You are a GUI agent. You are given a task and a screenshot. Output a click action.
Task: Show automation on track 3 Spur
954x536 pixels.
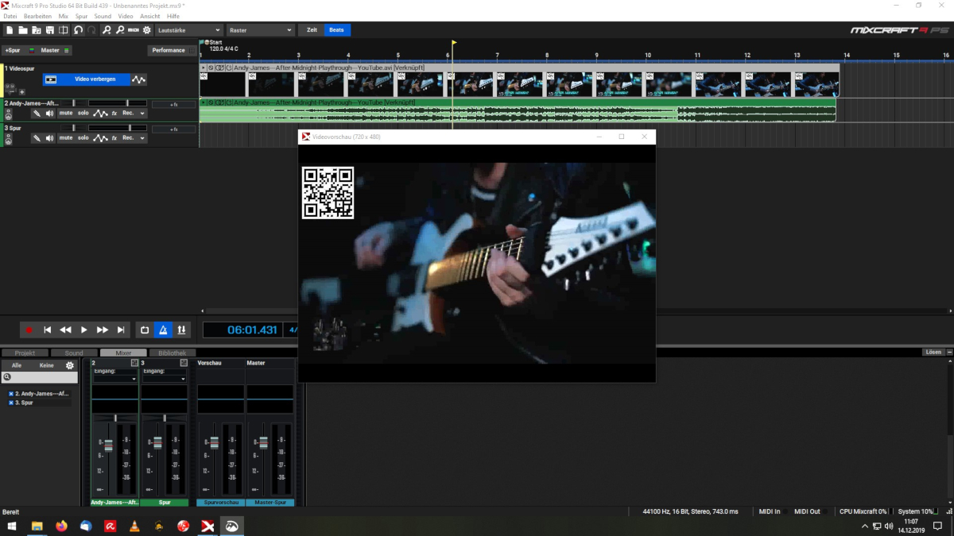[100, 138]
